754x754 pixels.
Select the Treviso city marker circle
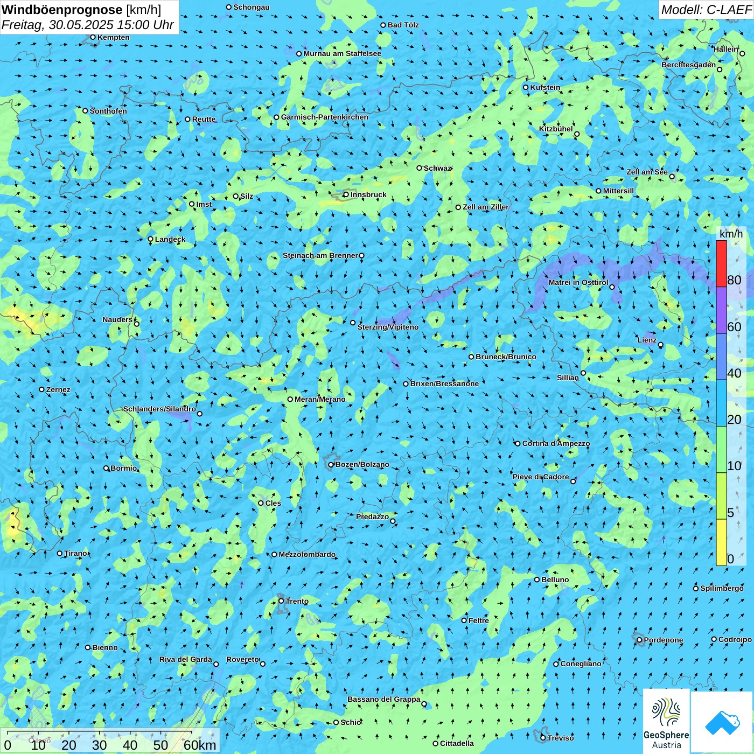[x=543, y=737]
